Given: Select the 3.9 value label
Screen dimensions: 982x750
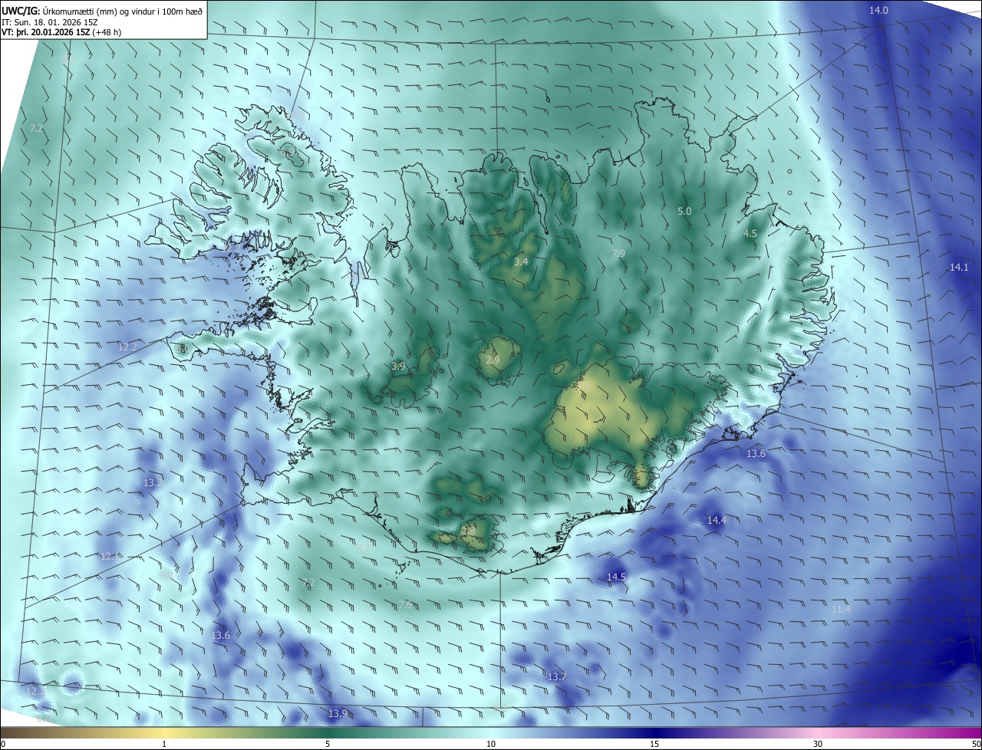Looking at the screenshot, I should (398, 367).
